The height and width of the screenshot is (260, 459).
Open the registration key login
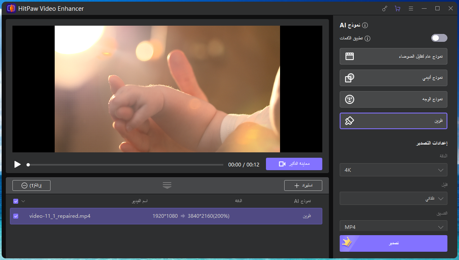[384, 8]
